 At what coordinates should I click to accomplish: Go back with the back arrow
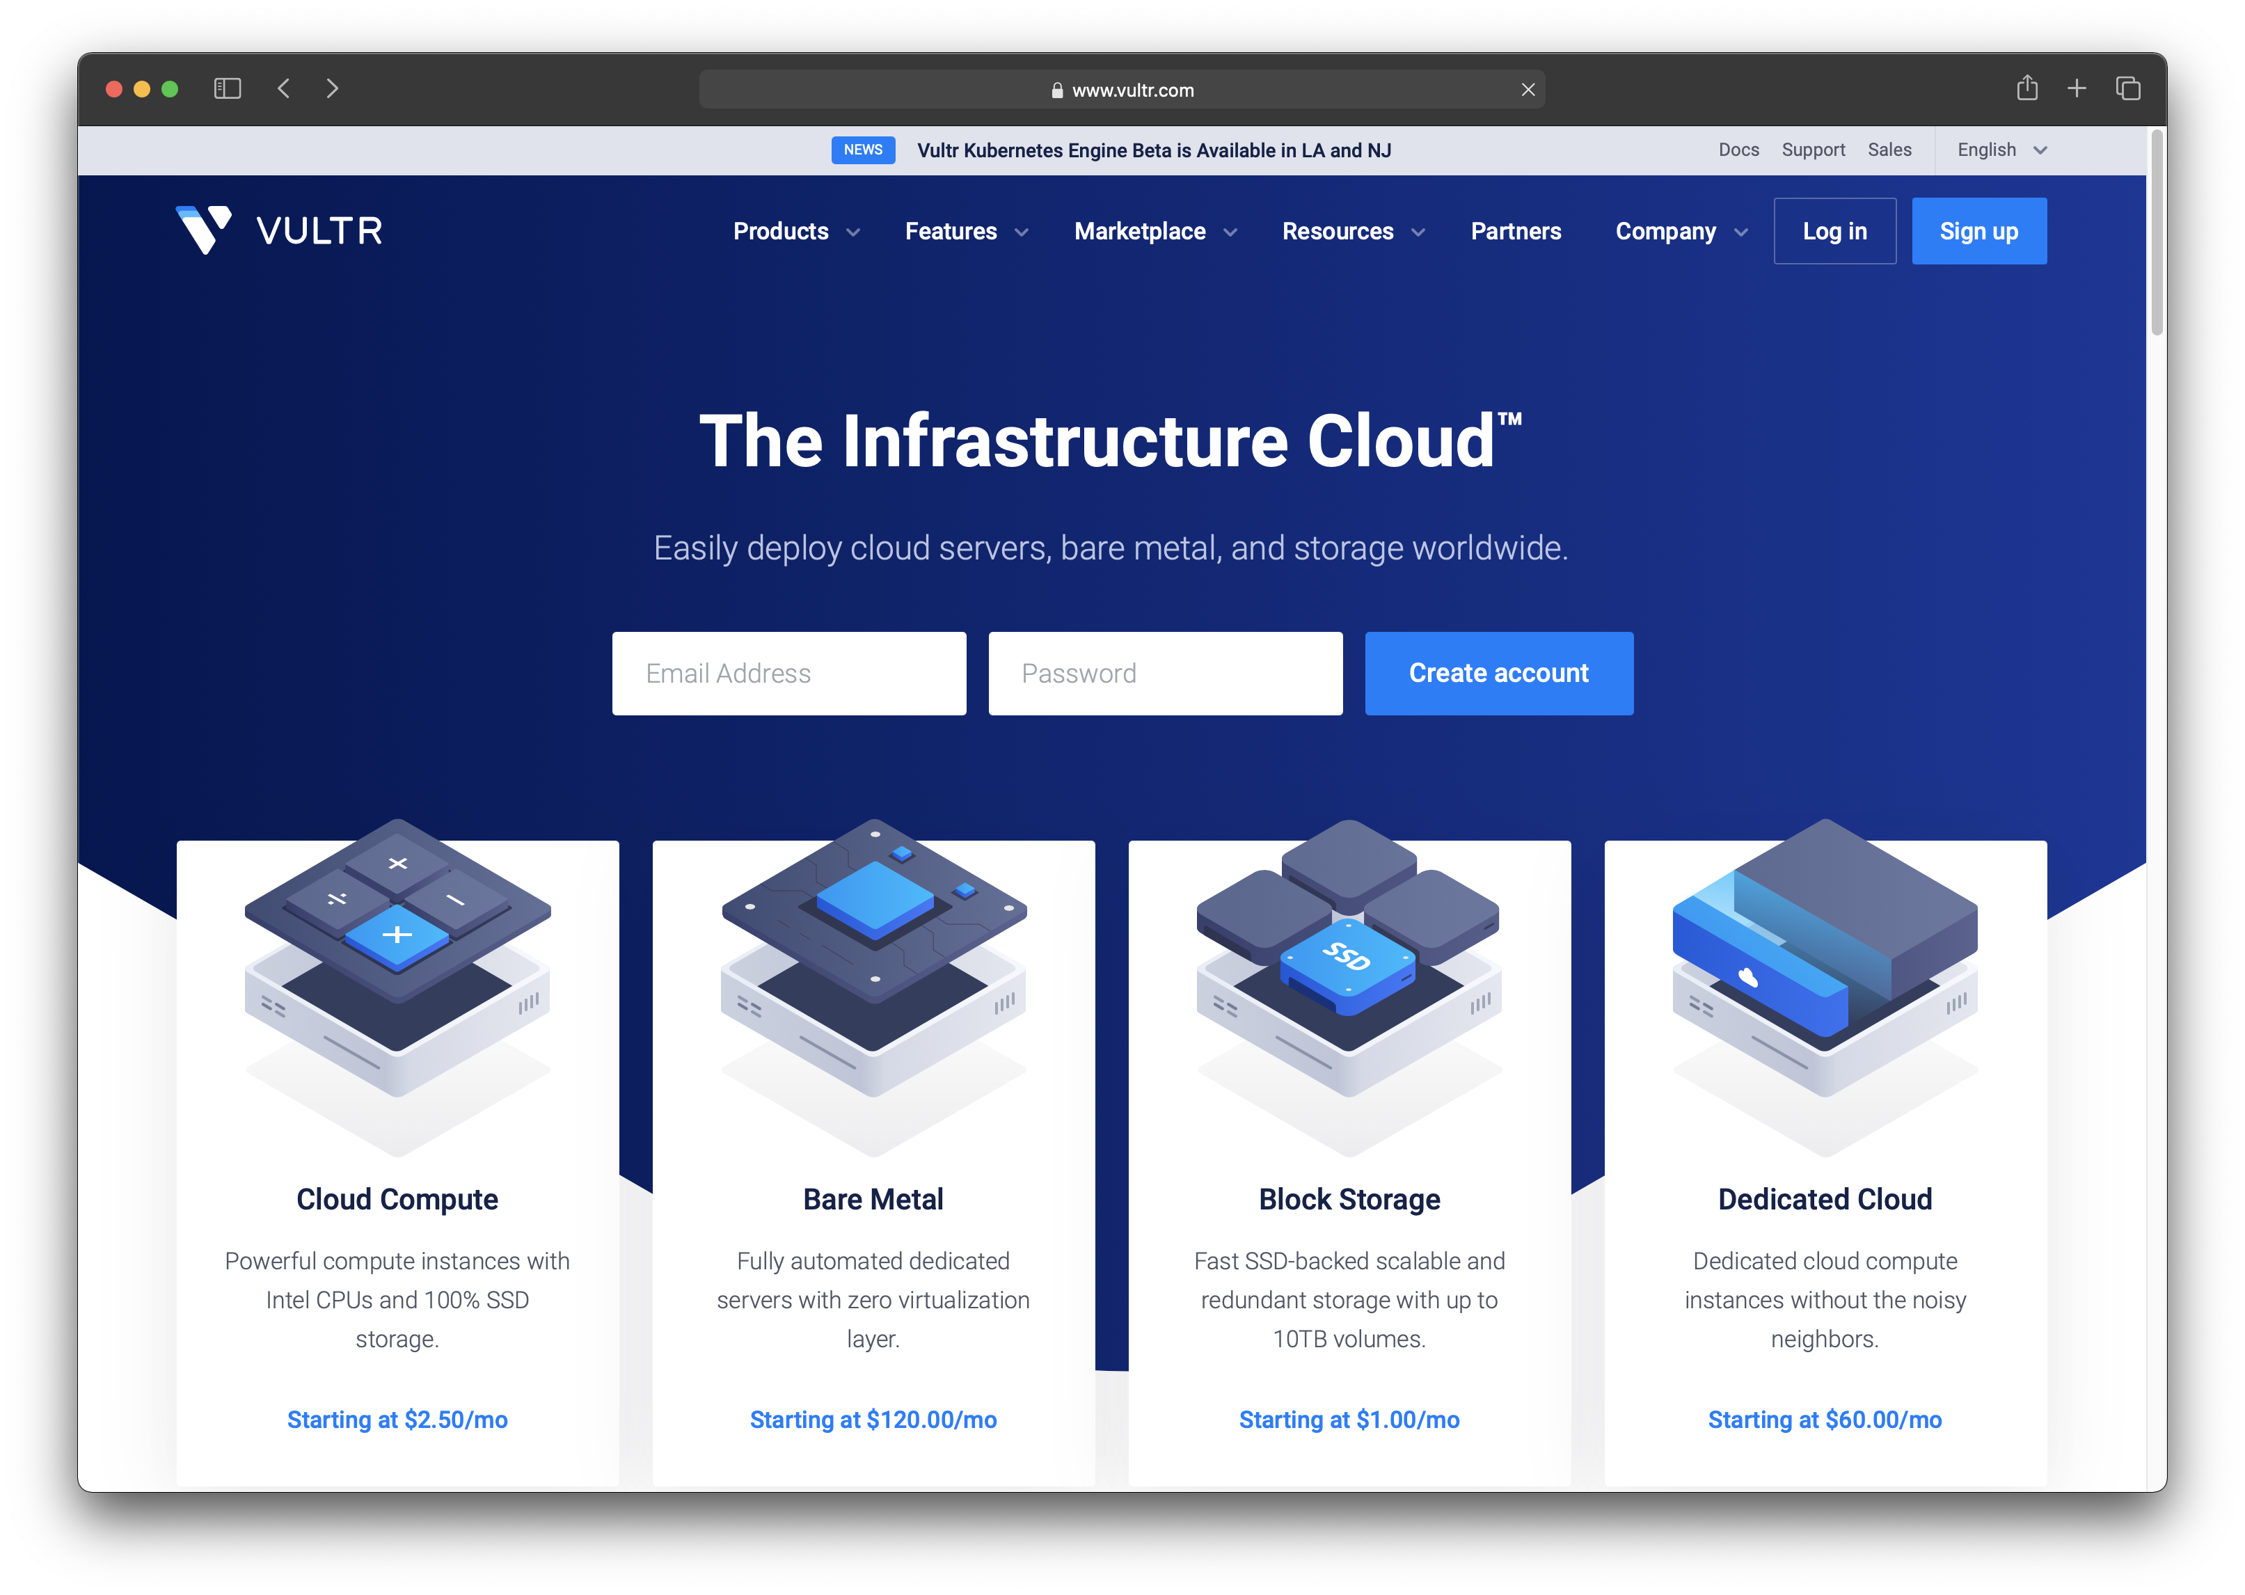pyautogui.click(x=284, y=88)
